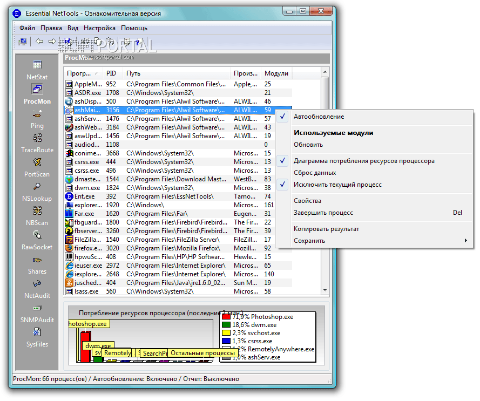Click the Help question mark toolbar icon
The width and height of the screenshot is (480, 401).
tap(139, 42)
